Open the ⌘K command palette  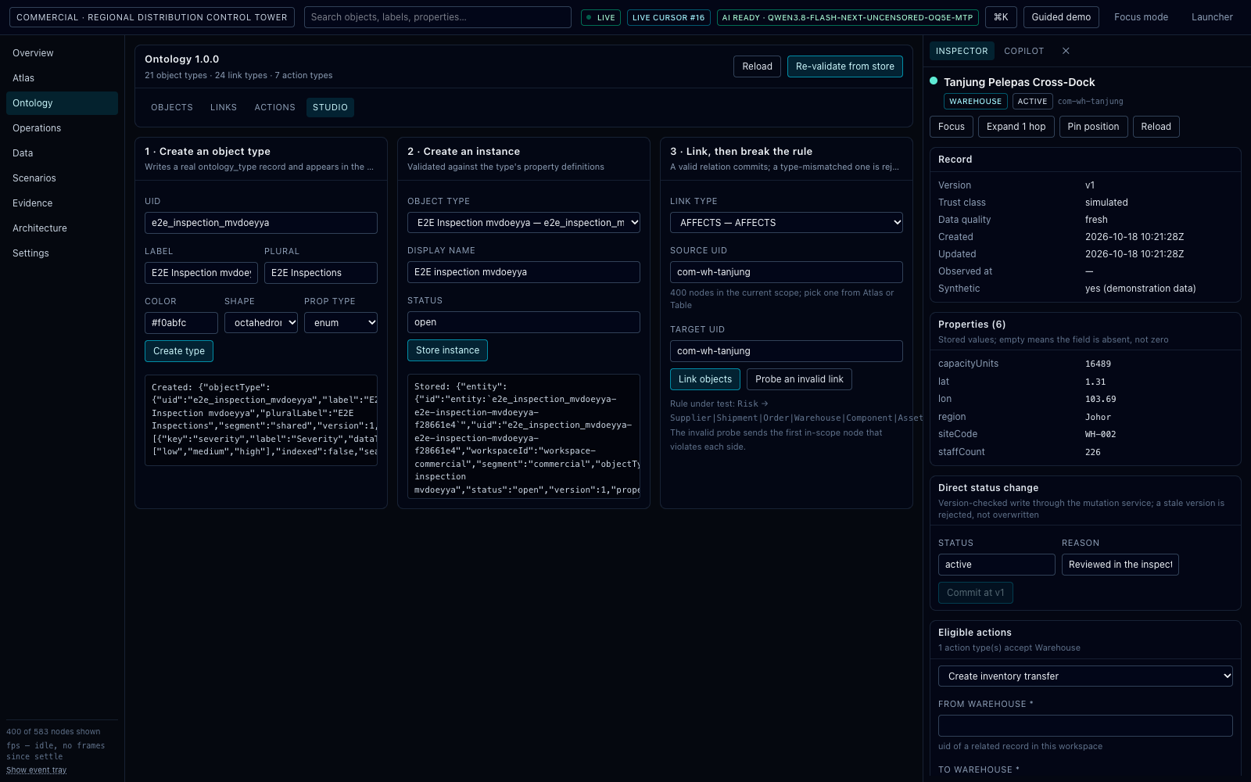1001,17
